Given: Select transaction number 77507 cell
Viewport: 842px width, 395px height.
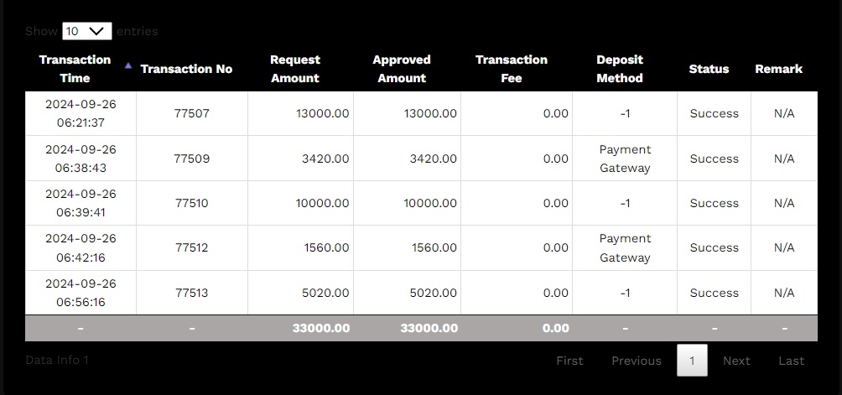Looking at the screenshot, I should point(192,113).
